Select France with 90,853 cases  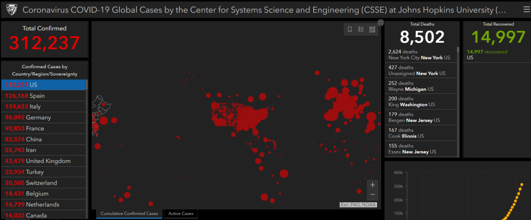click(x=44, y=128)
